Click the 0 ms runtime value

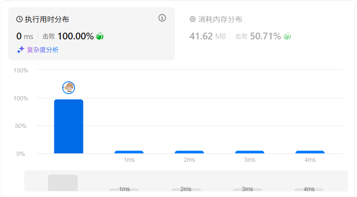pyautogui.click(x=25, y=36)
